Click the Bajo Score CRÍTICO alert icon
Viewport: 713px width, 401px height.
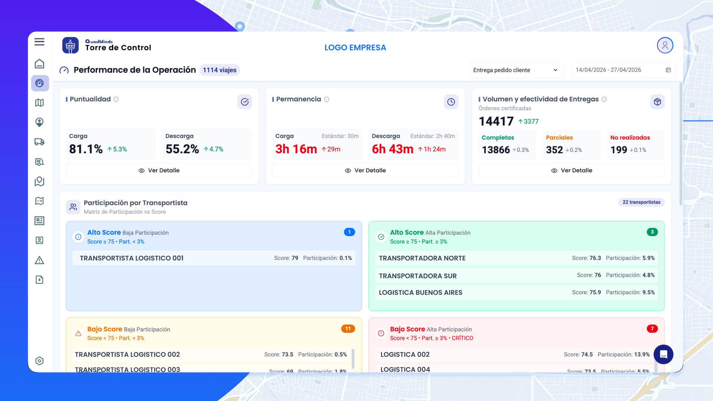pyautogui.click(x=381, y=333)
